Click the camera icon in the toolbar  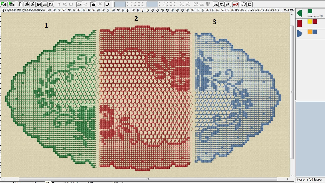[4, 4]
